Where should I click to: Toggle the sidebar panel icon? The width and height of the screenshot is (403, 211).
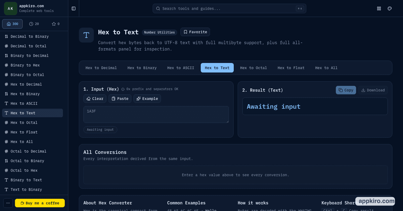point(74,8)
